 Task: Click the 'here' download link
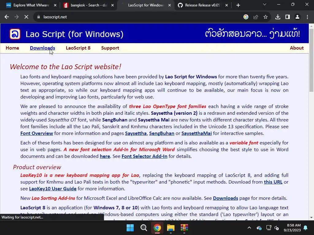(105, 156)
